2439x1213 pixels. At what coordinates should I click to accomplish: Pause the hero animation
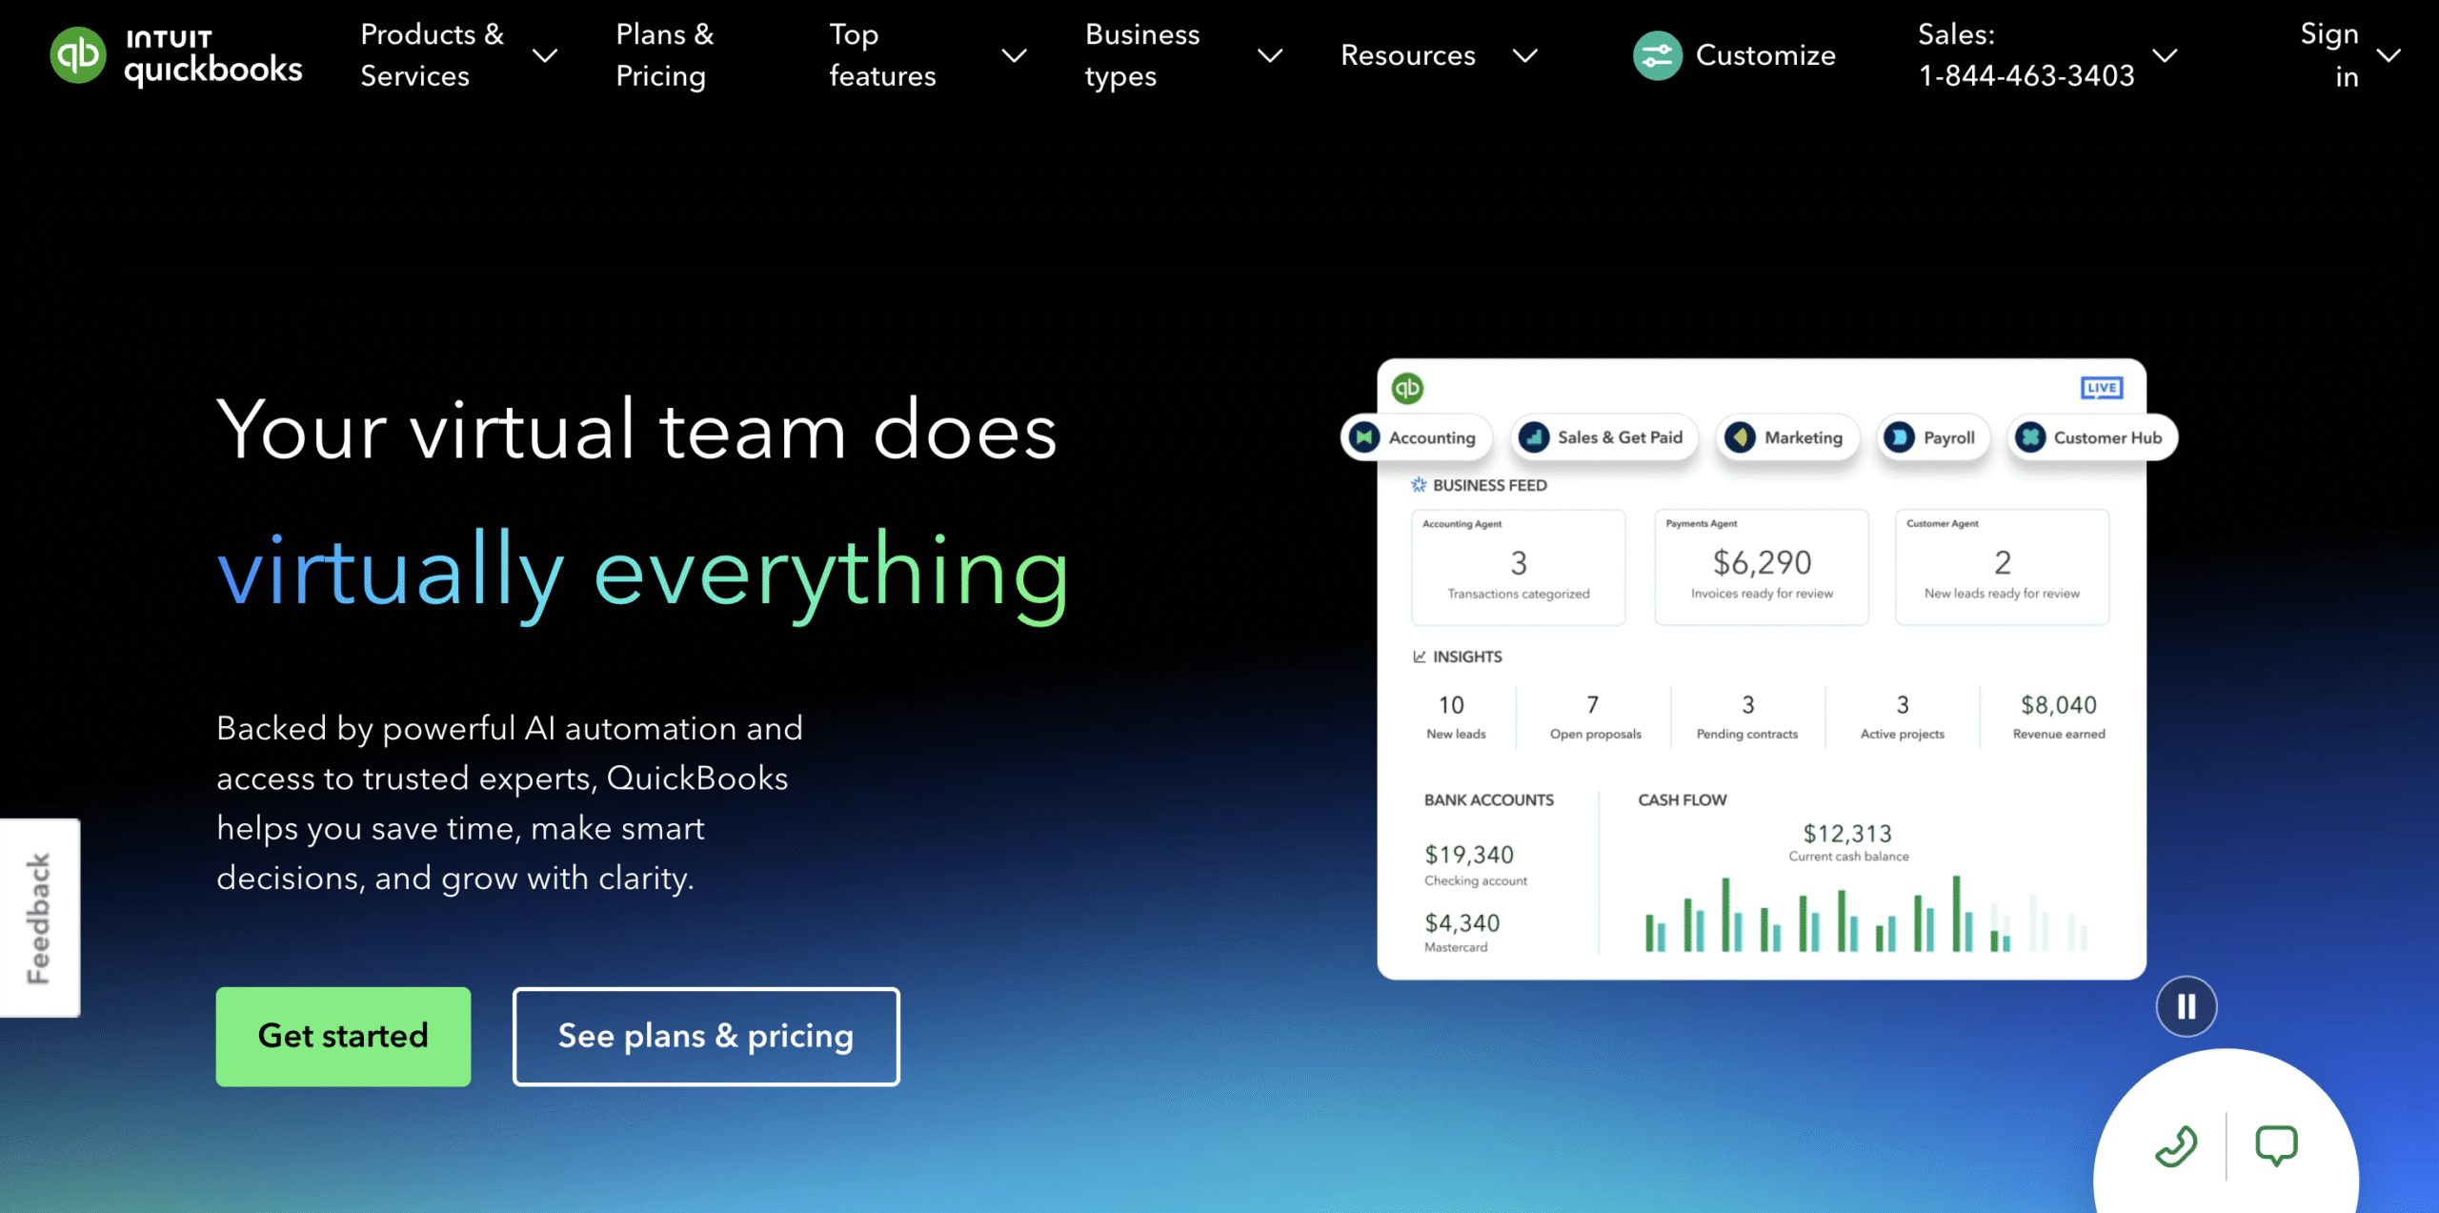pyautogui.click(x=2187, y=1006)
